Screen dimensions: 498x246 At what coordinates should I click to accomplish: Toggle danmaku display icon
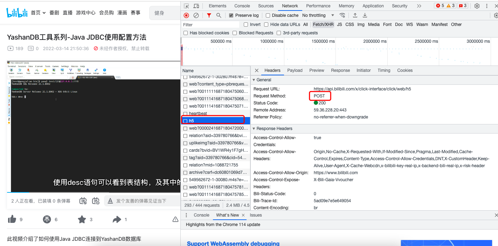pyautogui.click(x=83, y=201)
